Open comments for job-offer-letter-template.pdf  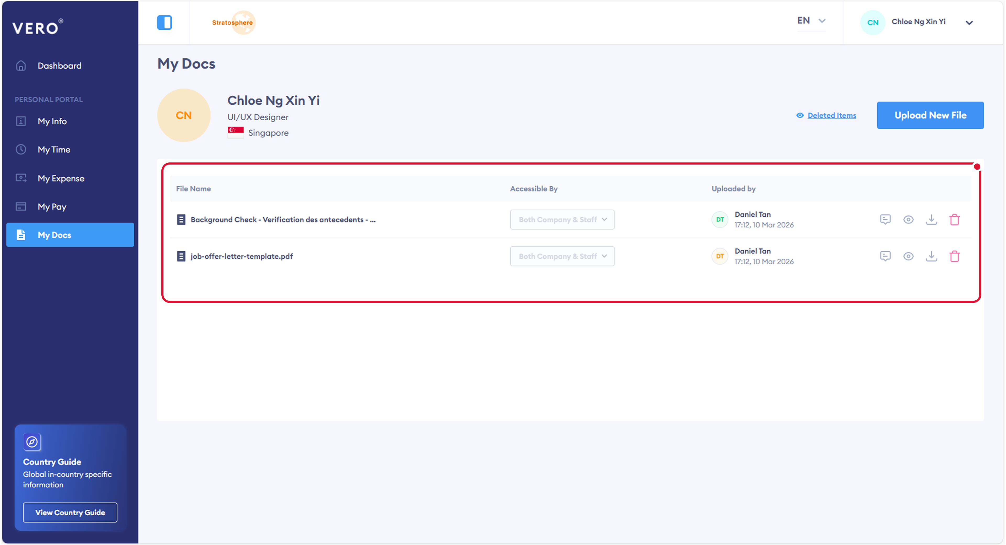(x=885, y=256)
